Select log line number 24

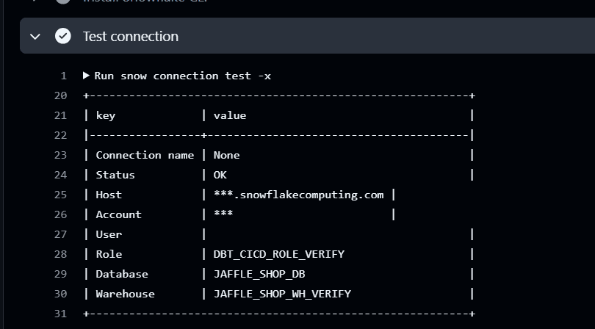61,175
